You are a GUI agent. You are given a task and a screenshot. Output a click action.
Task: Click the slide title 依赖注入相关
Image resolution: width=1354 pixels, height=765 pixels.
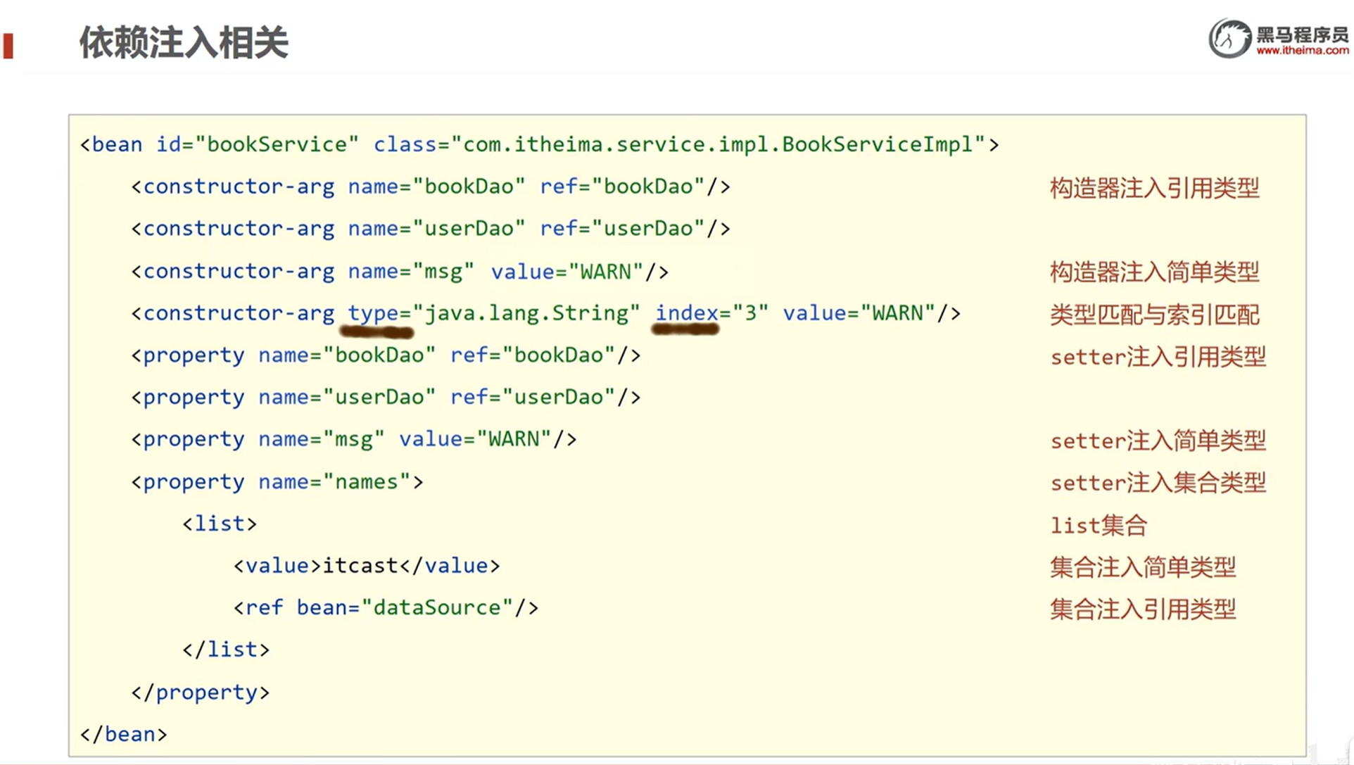tap(184, 42)
